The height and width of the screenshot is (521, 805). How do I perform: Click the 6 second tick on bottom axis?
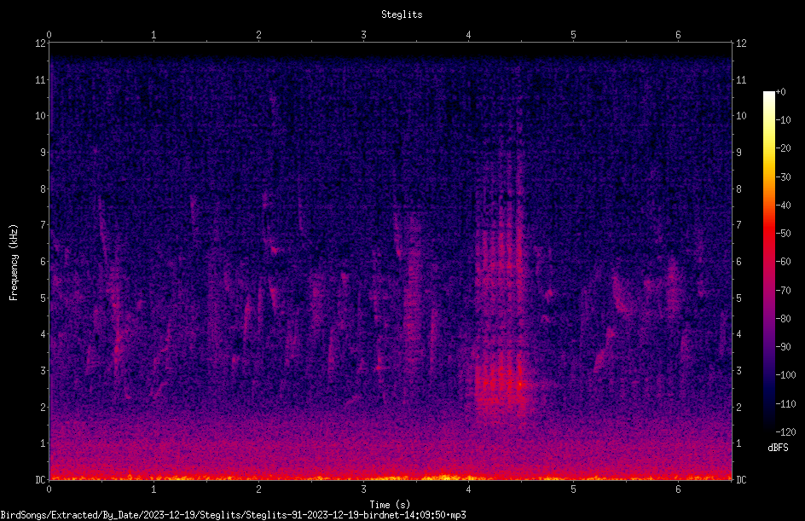coord(678,489)
